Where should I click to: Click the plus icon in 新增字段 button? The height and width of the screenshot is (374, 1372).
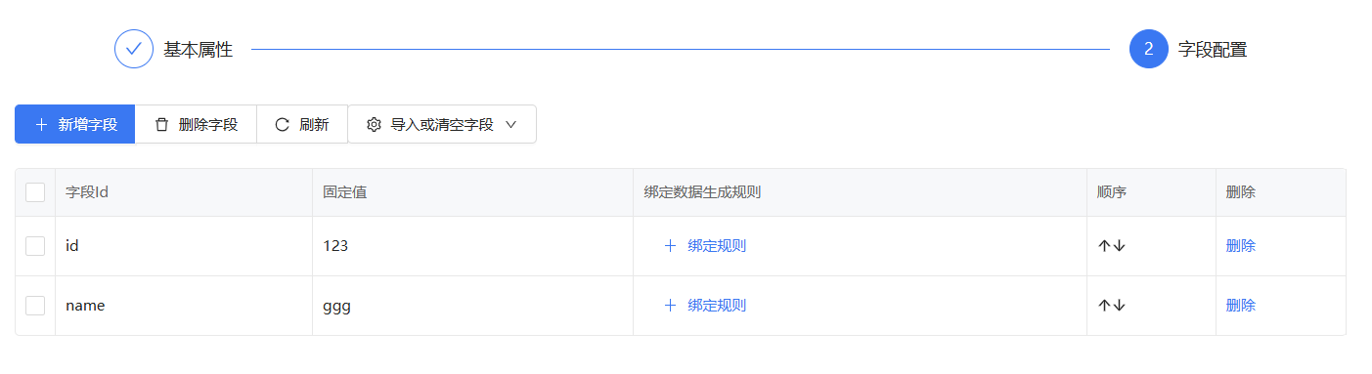point(41,125)
